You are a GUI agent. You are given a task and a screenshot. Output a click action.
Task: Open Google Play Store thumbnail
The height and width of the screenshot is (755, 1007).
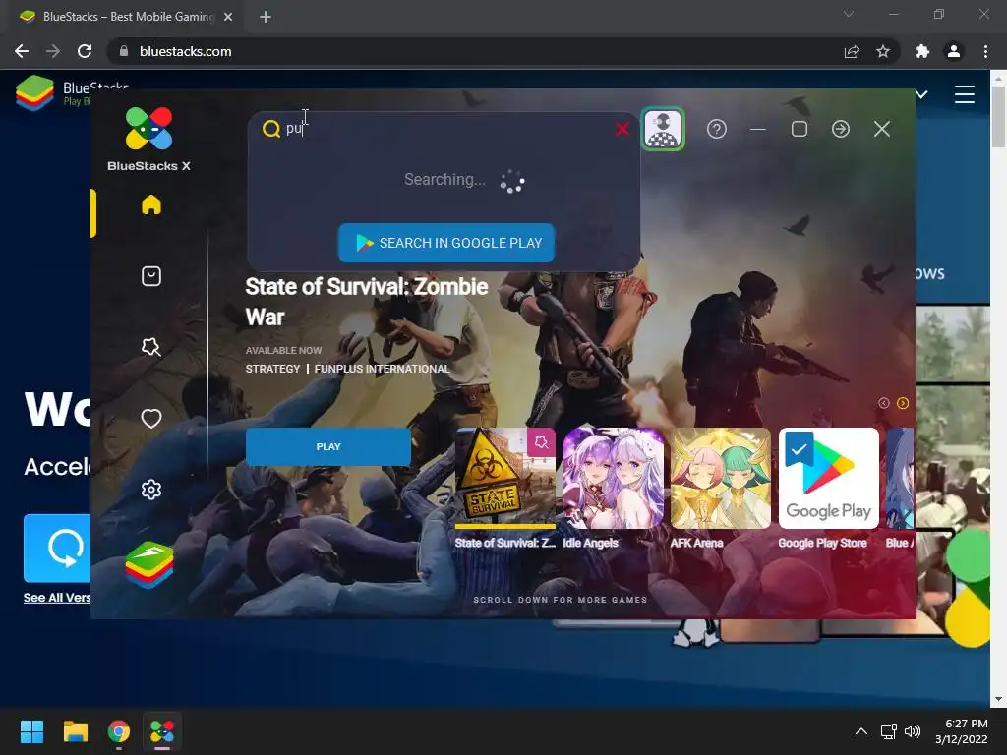828,479
